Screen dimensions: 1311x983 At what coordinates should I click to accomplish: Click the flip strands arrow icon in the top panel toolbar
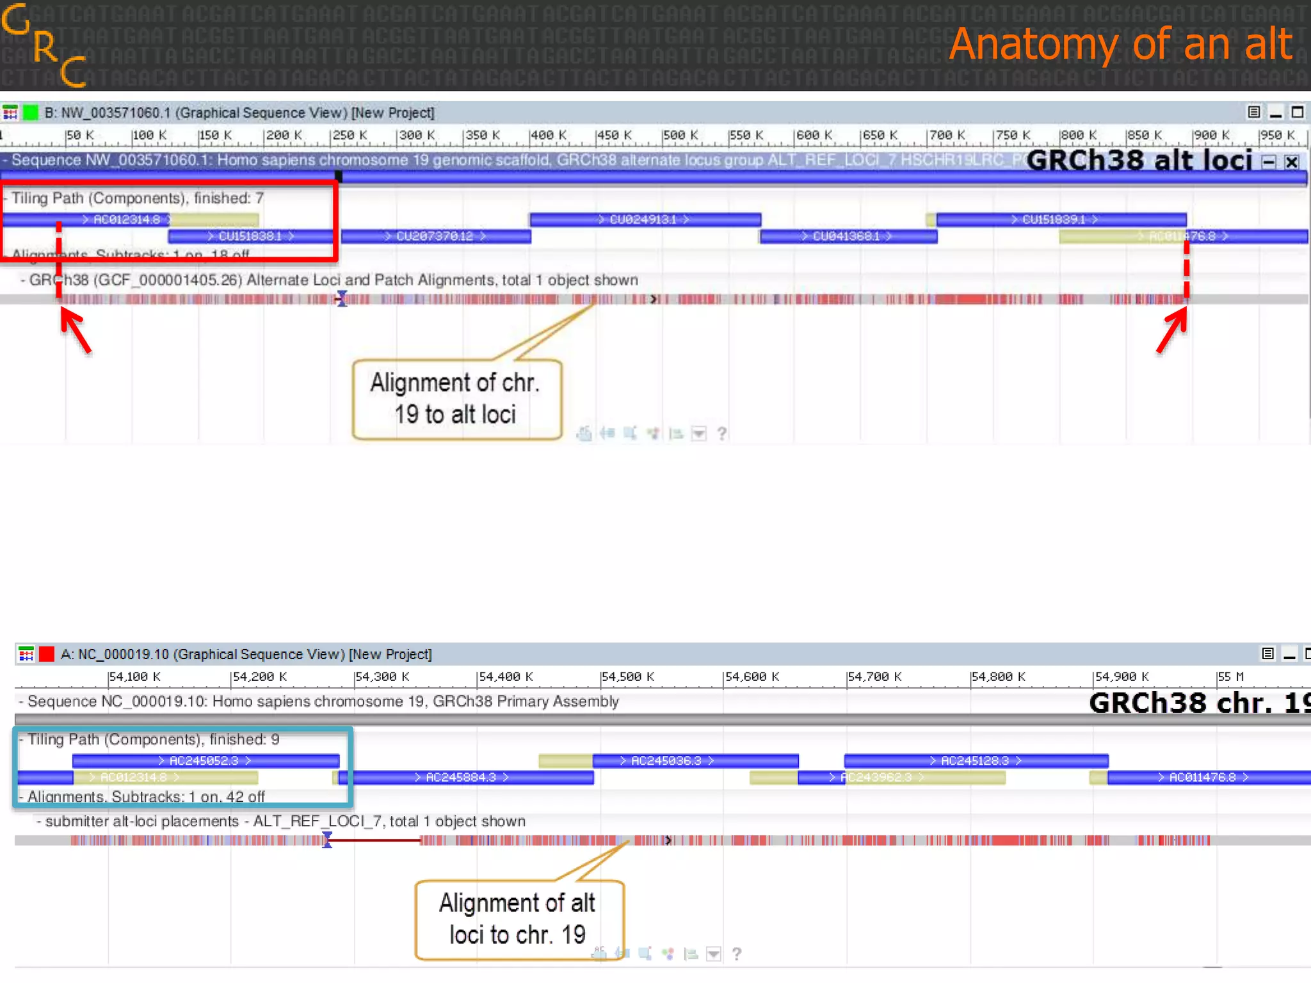click(607, 434)
